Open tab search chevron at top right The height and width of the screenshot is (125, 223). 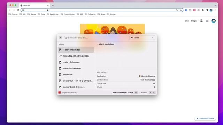click(215, 6)
